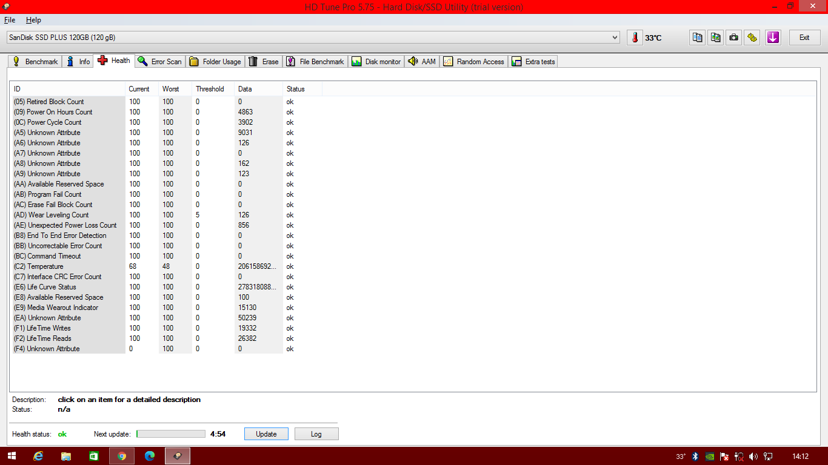The height and width of the screenshot is (465, 828).
Task: Select the Retired Block Count row
Action: (x=167, y=102)
